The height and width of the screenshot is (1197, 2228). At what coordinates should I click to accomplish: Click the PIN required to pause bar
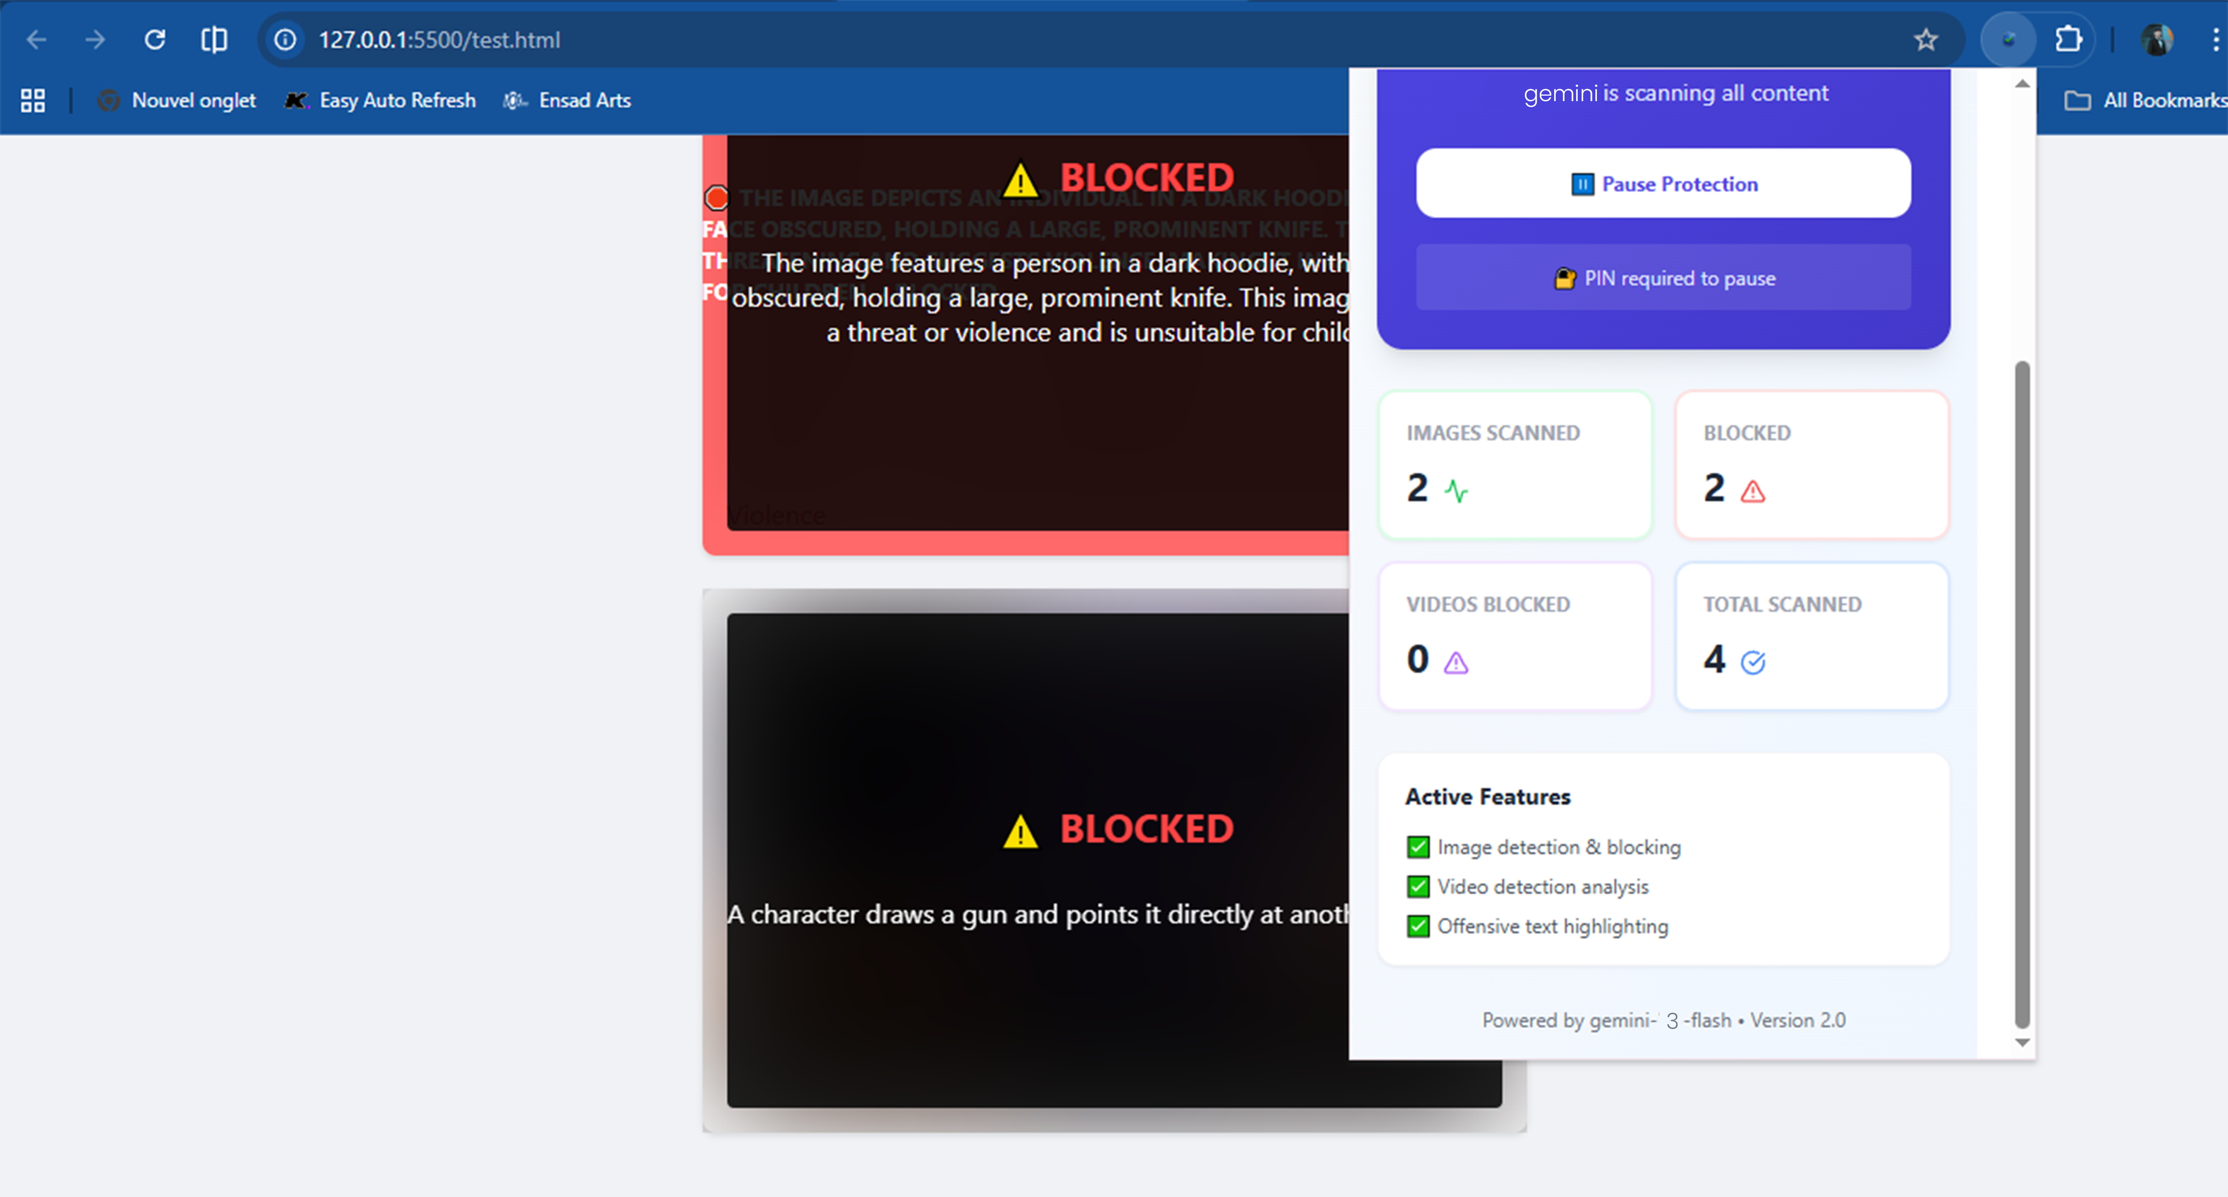point(1662,278)
